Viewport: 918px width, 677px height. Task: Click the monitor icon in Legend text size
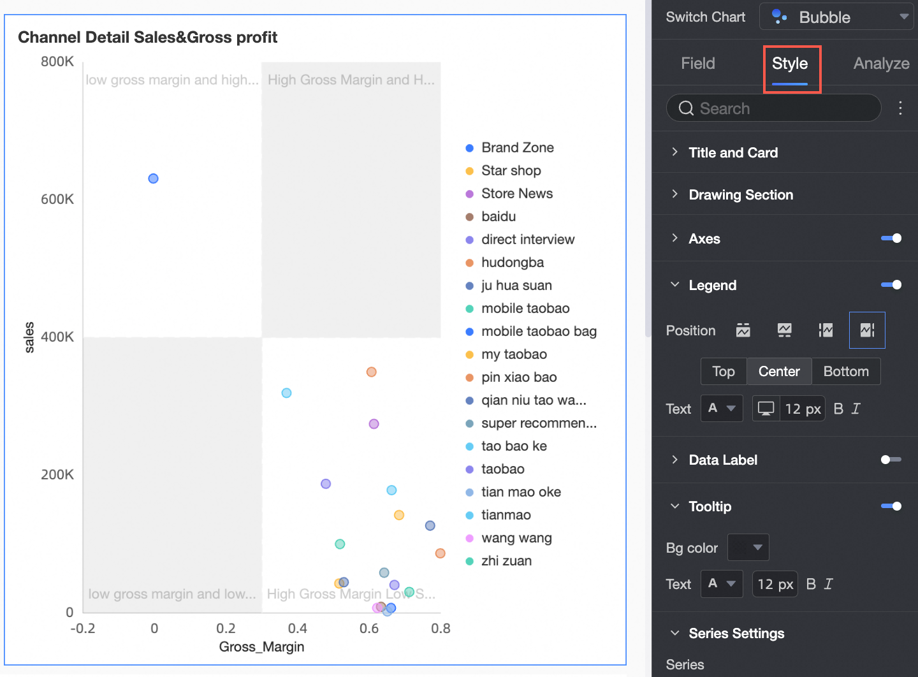766,409
